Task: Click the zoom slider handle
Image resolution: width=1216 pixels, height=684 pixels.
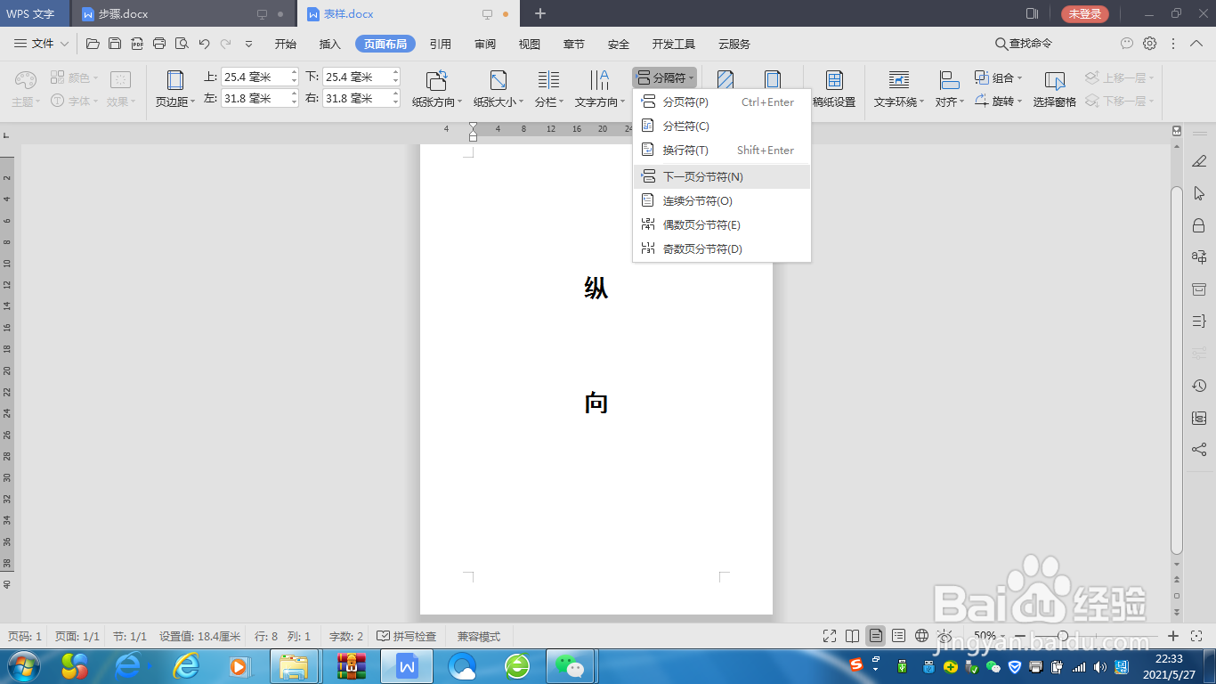Action: click(x=1062, y=636)
